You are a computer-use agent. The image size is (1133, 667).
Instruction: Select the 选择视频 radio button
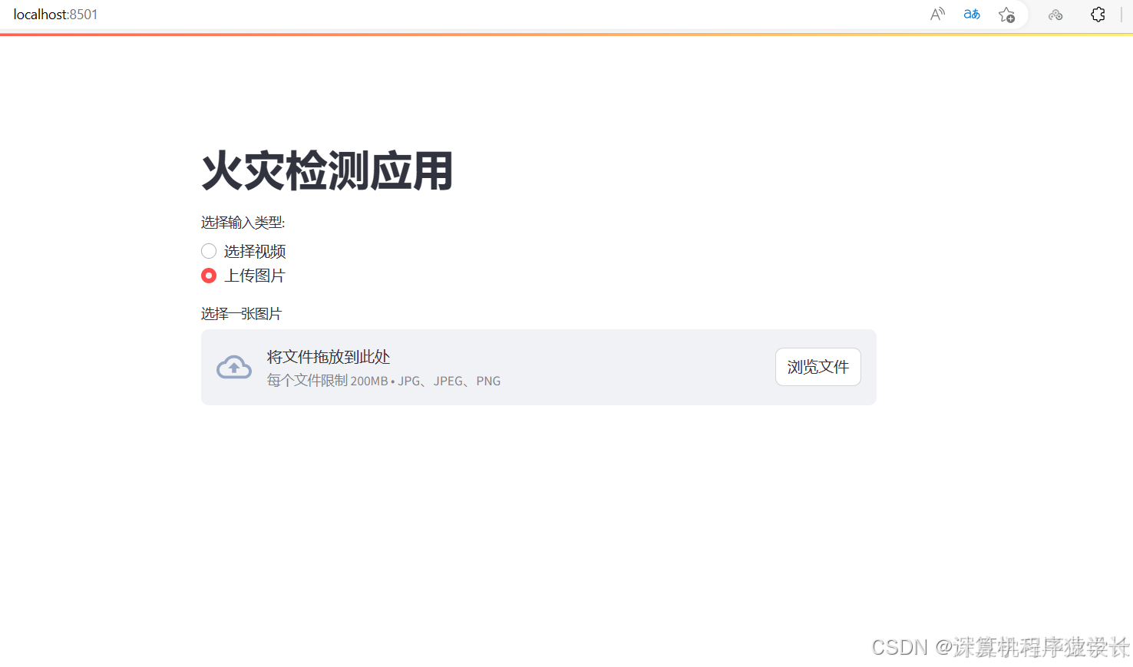(x=209, y=250)
